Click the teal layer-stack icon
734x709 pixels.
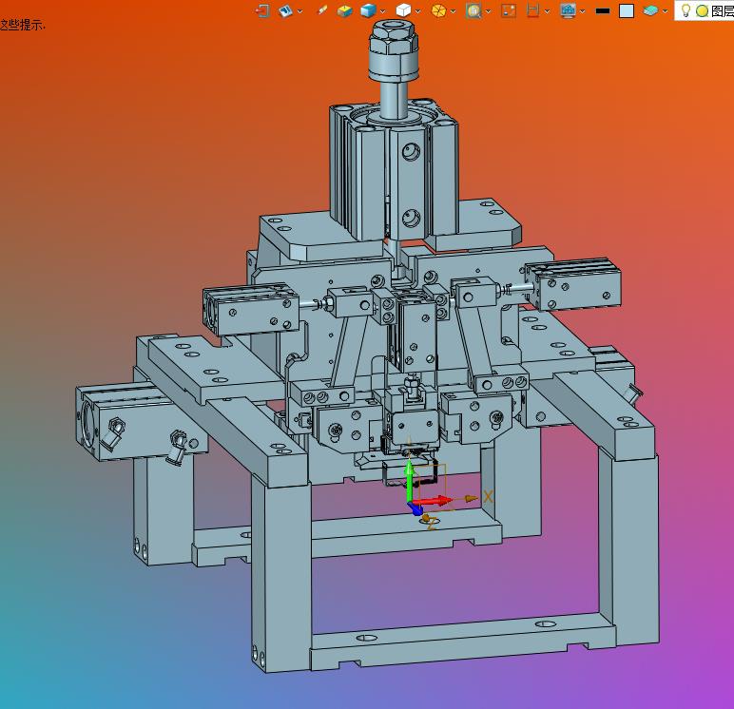point(650,10)
